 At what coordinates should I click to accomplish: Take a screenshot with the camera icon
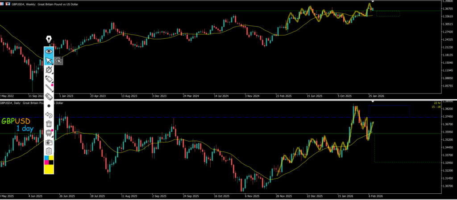tap(49, 142)
